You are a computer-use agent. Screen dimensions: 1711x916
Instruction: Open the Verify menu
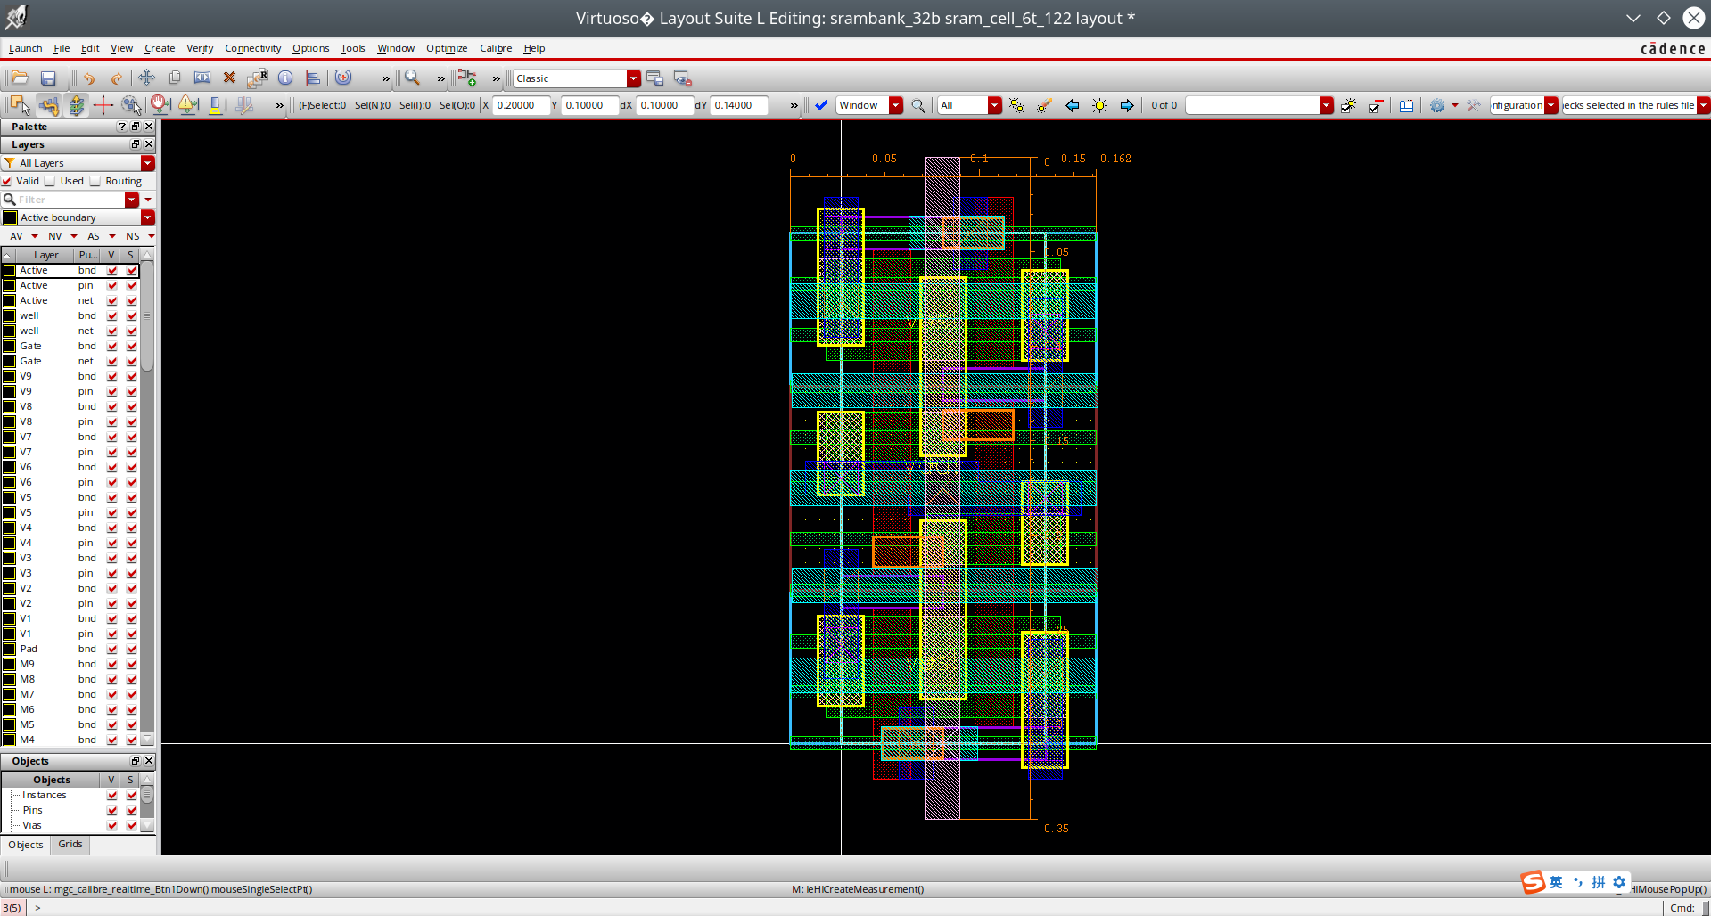[x=200, y=48]
